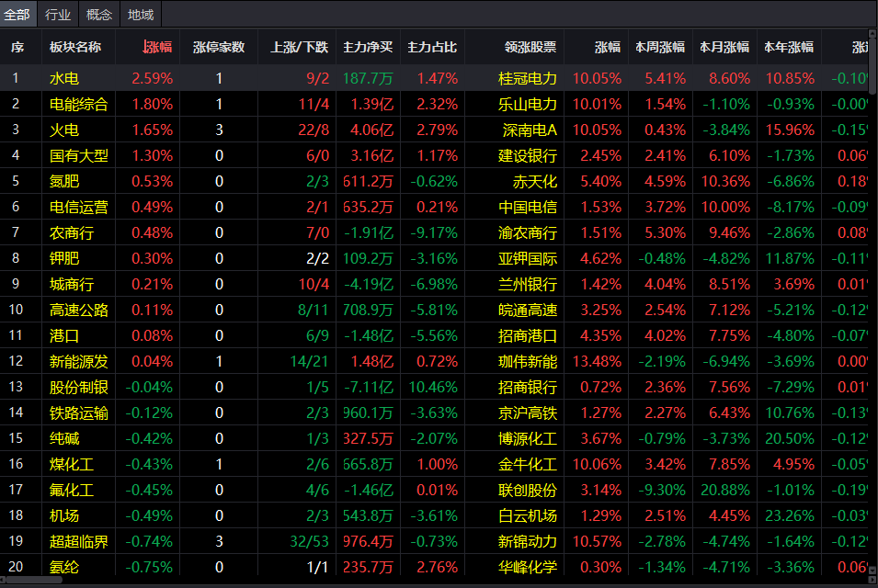Select the 高速公路 sector
The image size is (878, 588).
78,310
